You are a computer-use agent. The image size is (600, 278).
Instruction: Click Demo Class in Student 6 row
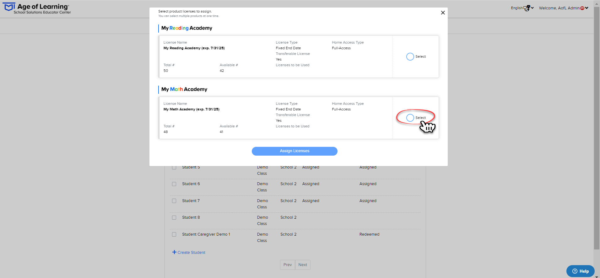click(262, 187)
